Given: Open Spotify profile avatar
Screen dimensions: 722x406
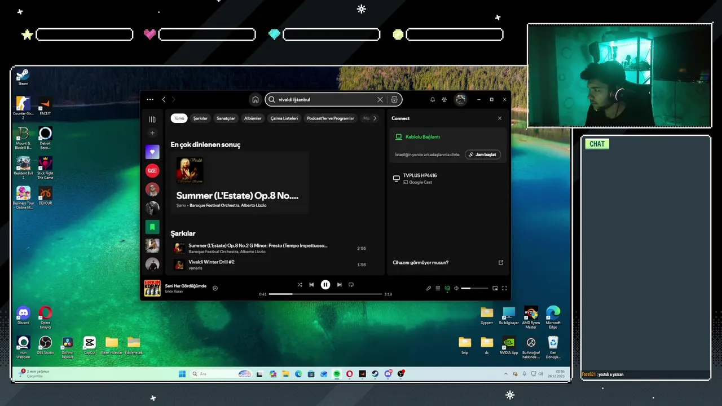Looking at the screenshot, I should point(461,99).
